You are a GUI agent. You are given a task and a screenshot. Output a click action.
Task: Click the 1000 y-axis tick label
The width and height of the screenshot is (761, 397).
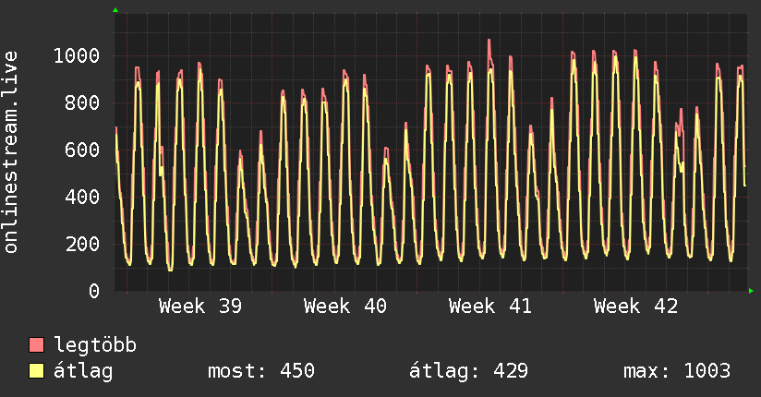tap(77, 55)
